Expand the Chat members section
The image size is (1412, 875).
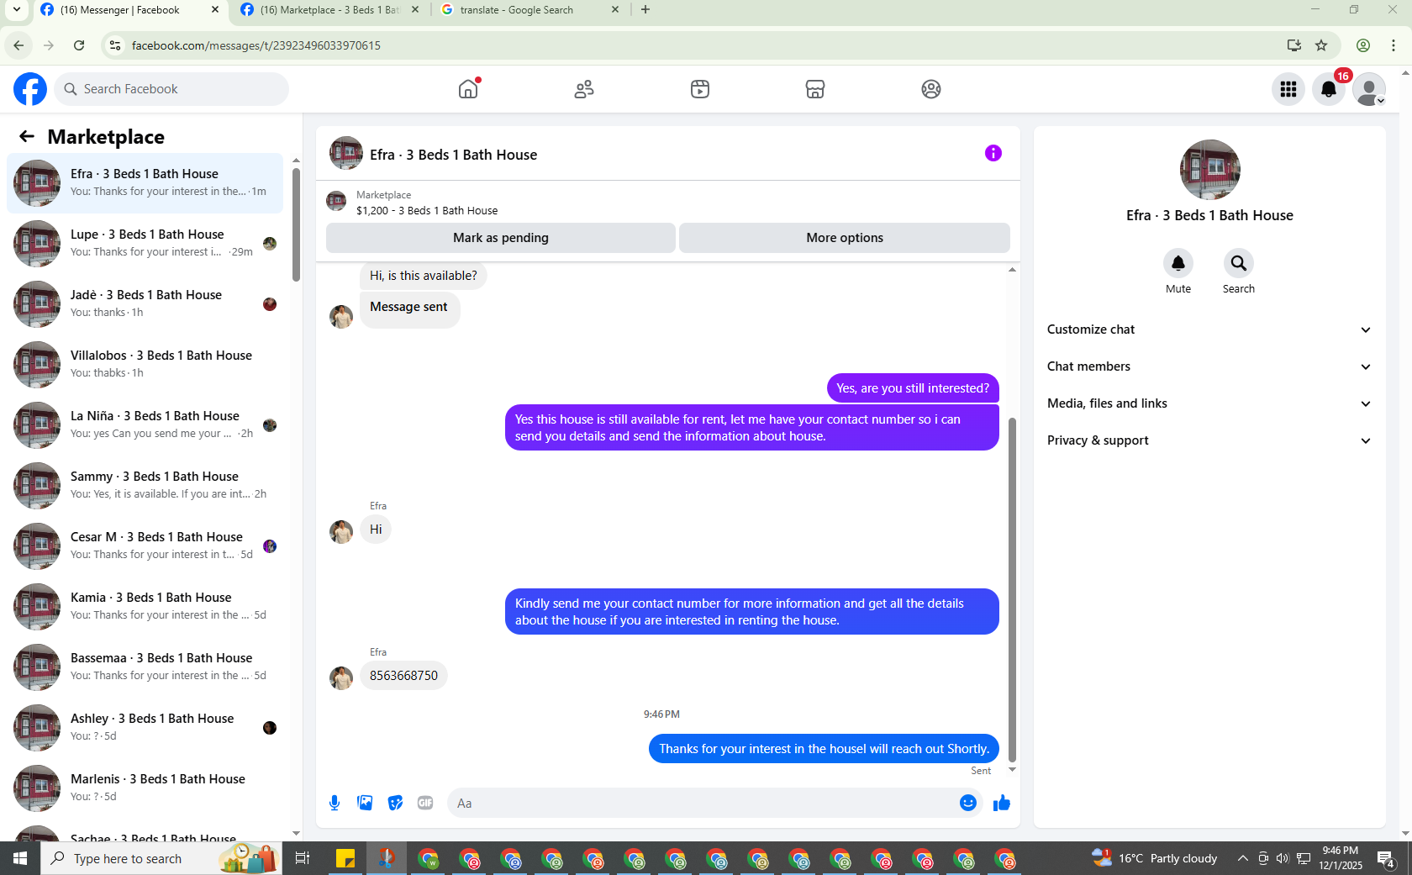point(1209,366)
